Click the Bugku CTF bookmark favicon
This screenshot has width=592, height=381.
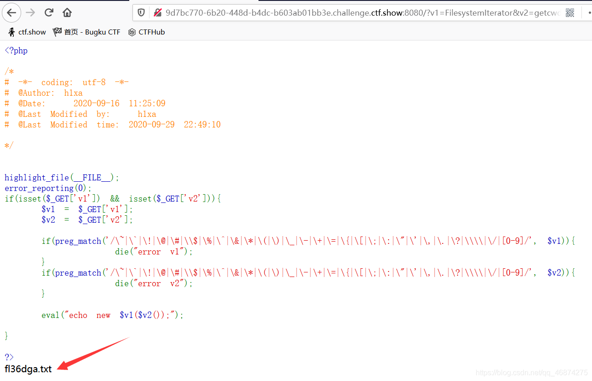57,32
